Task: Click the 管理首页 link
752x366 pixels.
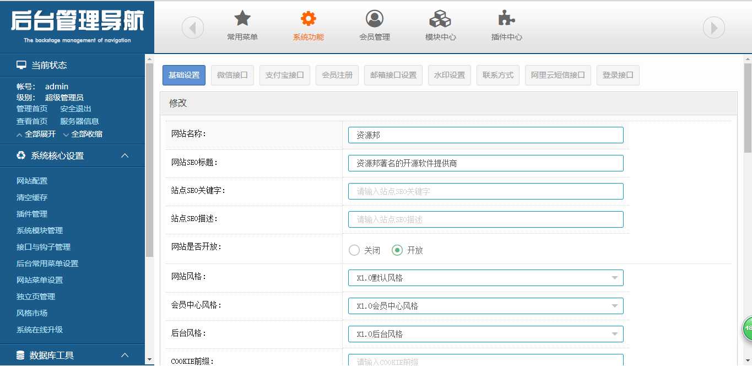Action: (32, 109)
